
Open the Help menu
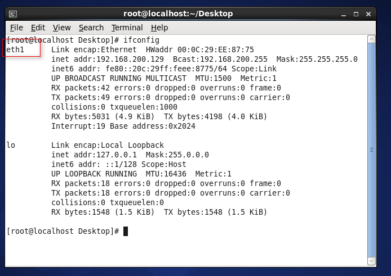click(x=159, y=28)
